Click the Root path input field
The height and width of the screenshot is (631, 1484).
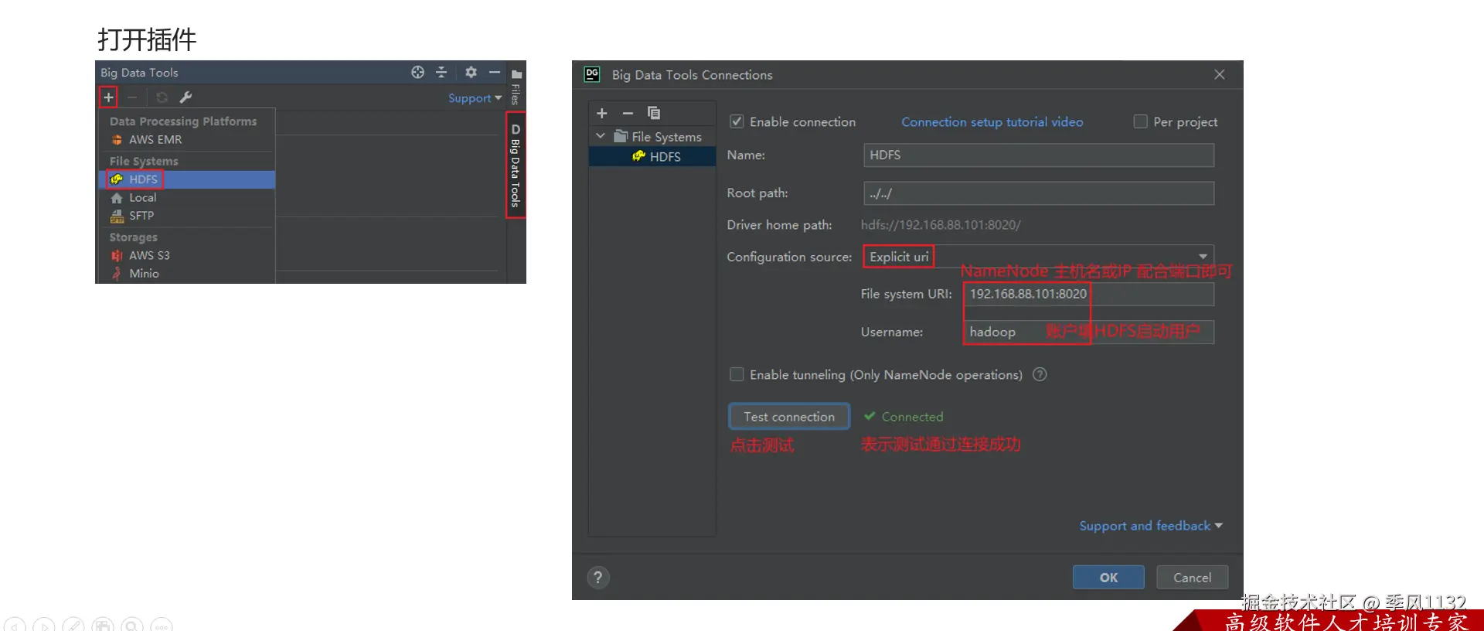[x=1038, y=193]
